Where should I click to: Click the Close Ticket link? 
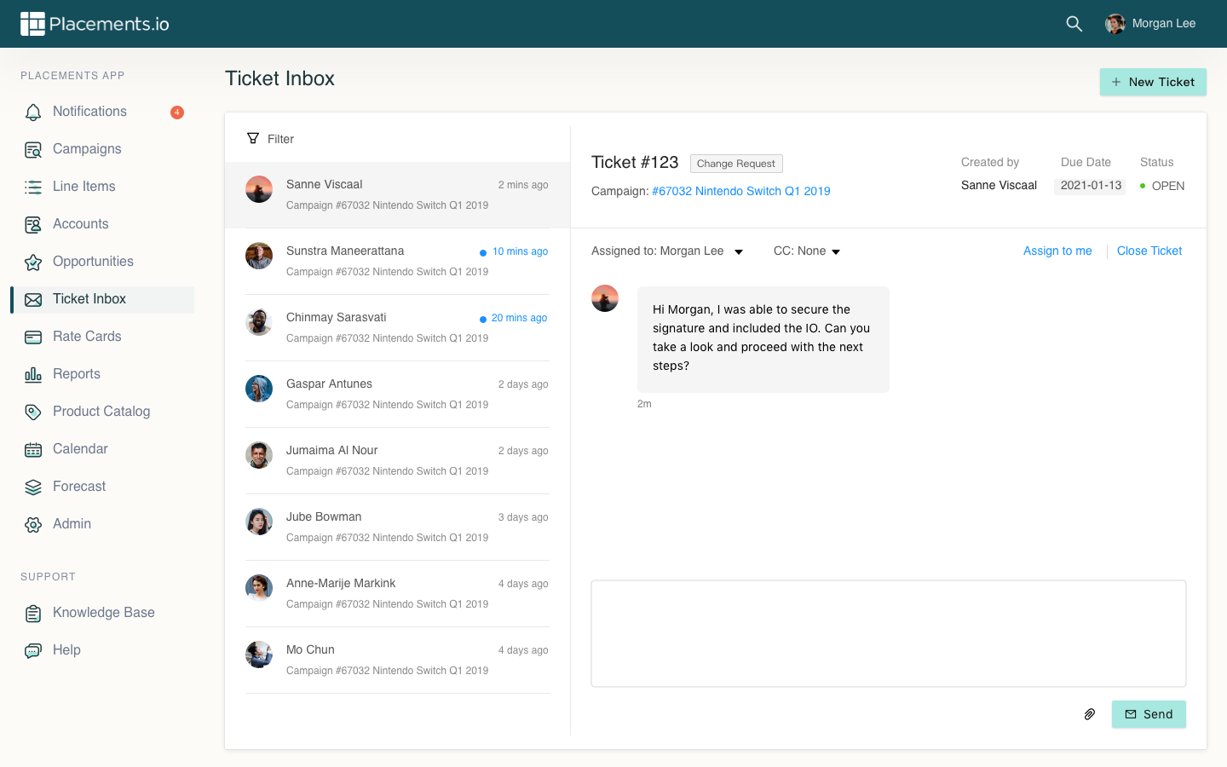(x=1149, y=251)
